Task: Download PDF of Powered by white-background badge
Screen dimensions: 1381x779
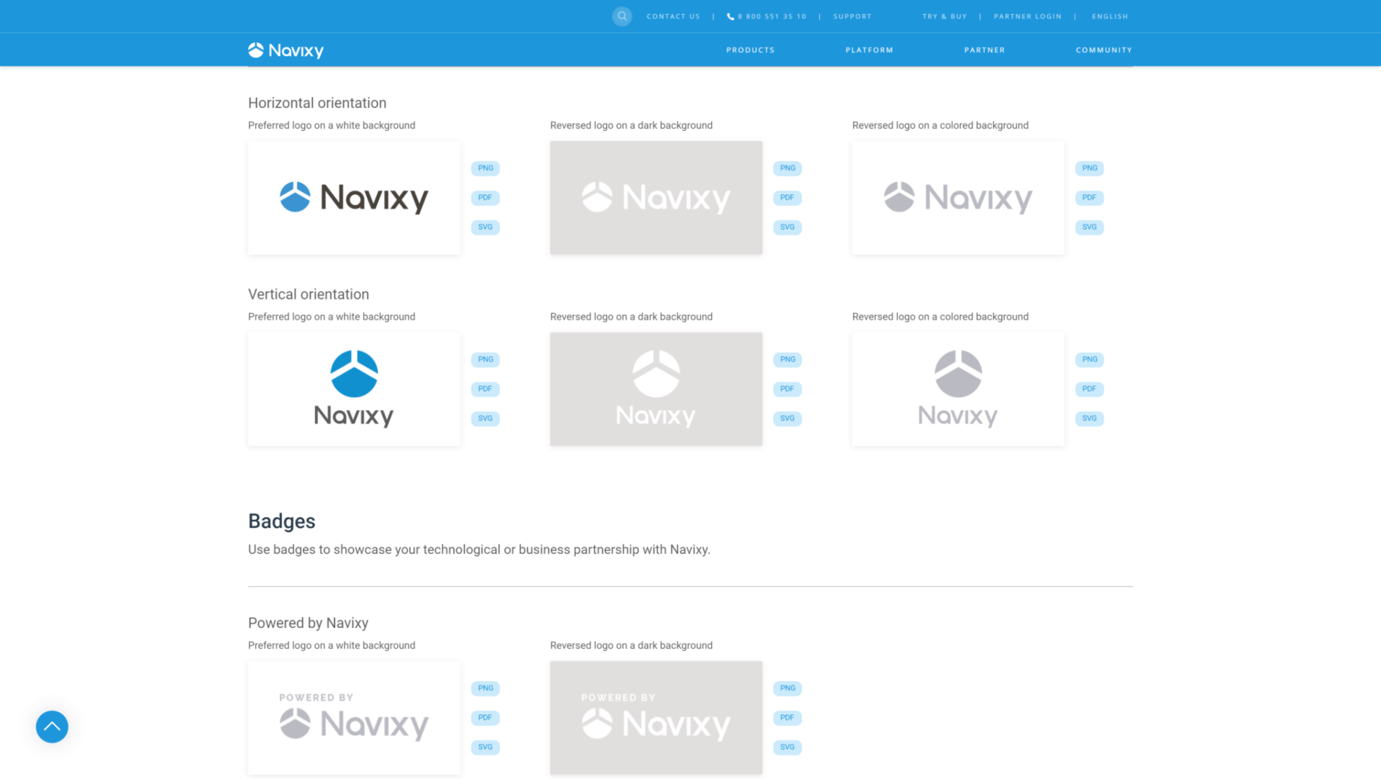Action: coord(486,718)
